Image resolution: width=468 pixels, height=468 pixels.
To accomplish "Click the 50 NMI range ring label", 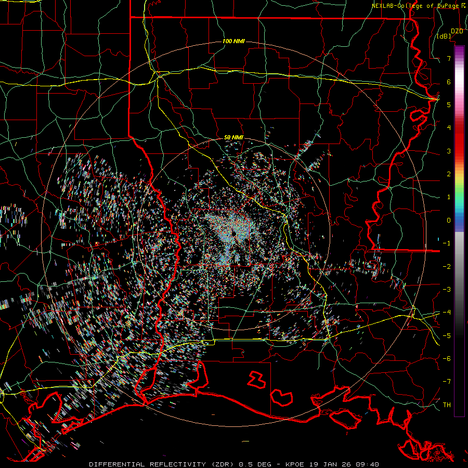I will tap(233, 137).
